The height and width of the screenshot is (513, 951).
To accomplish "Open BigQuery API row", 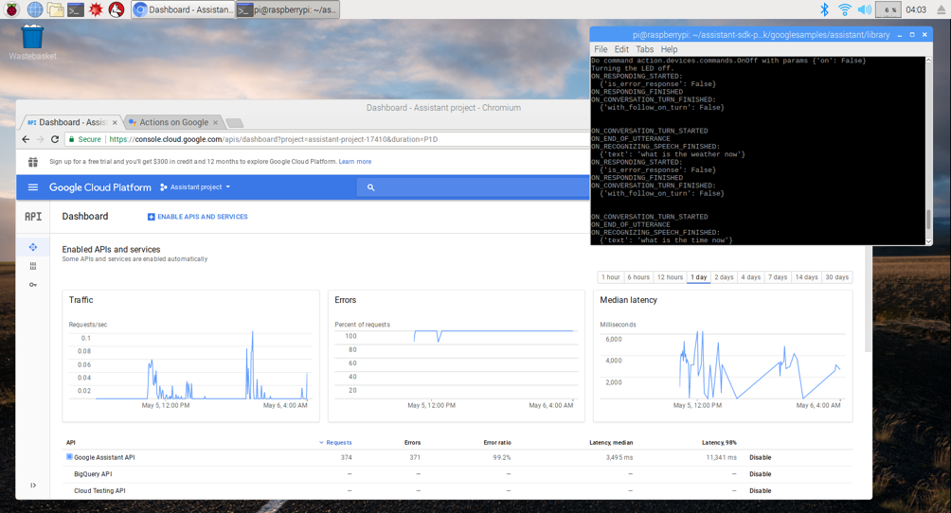I will pyautogui.click(x=93, y=474).
